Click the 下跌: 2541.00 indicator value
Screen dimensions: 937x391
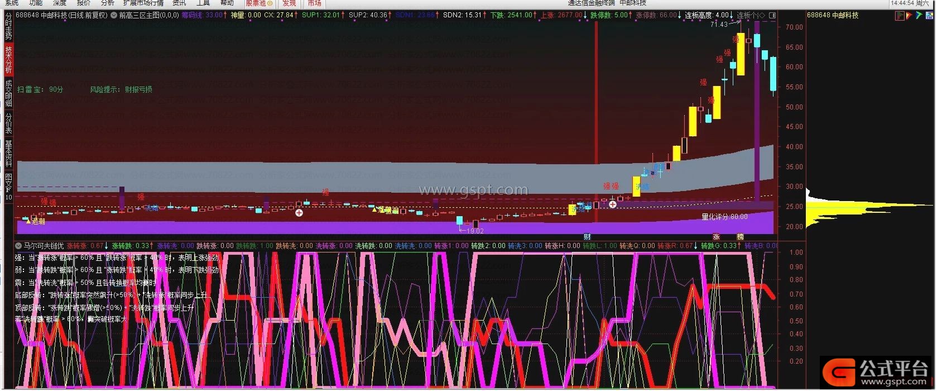[x=512, y=15]
